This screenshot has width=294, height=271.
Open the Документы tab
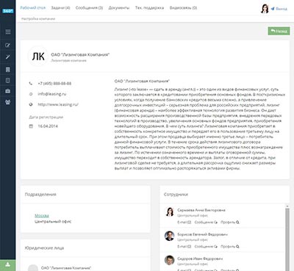coord(119,8)
